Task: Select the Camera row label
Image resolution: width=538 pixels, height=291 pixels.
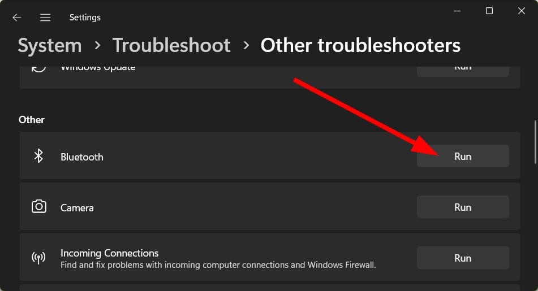Action: pos(77,208)
